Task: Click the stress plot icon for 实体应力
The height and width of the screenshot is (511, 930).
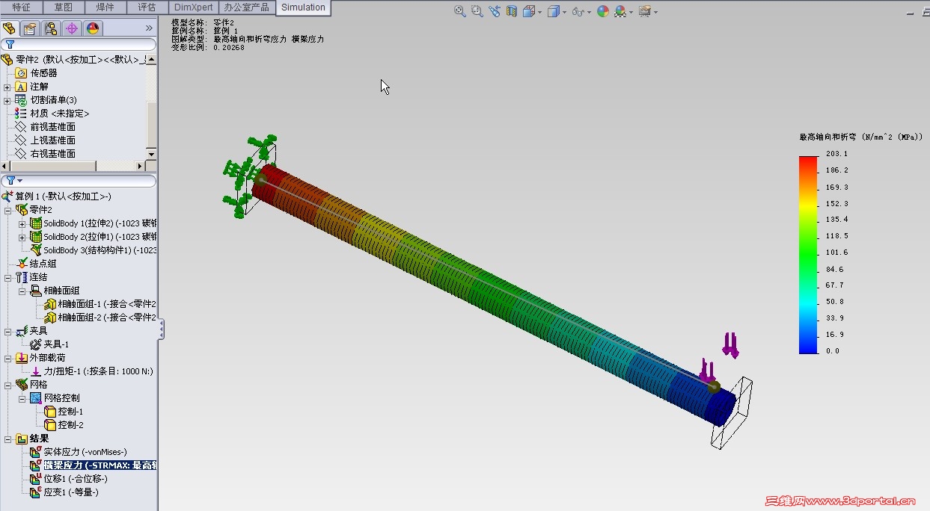Action: (x=35, y=452)
